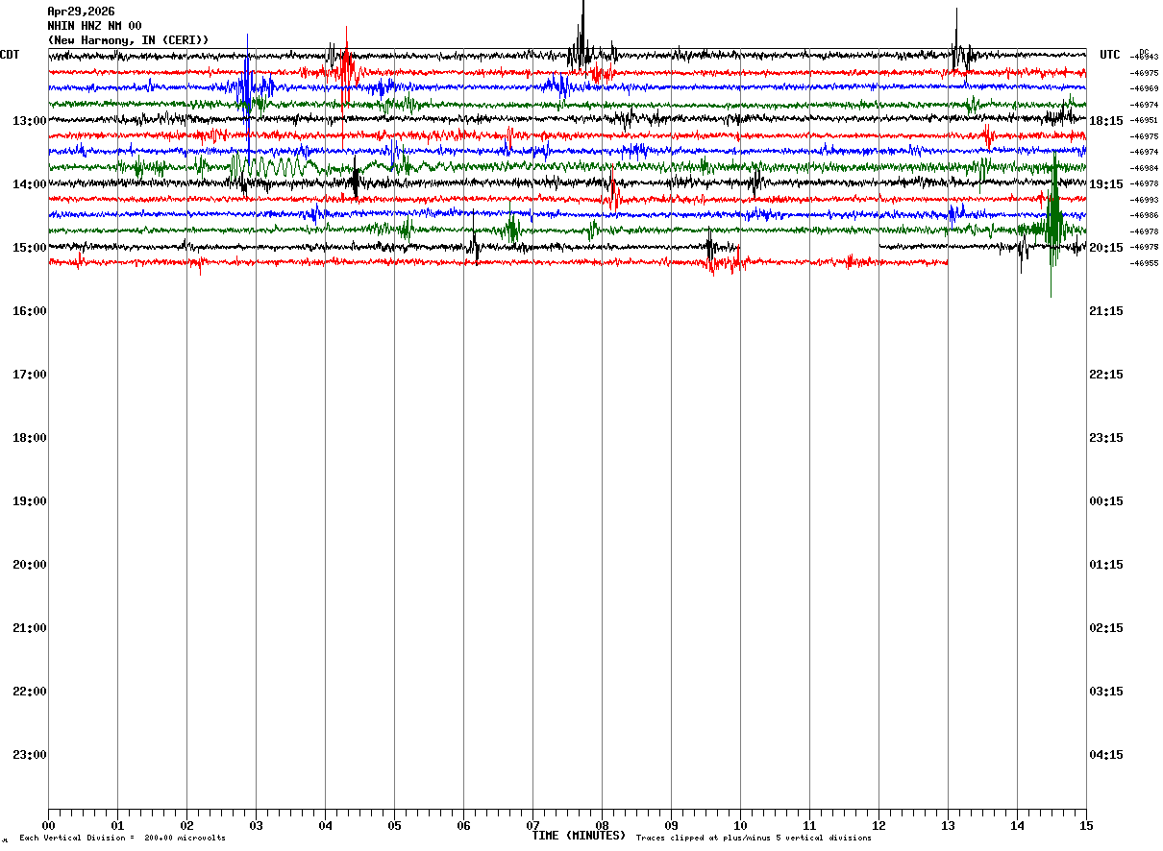
Task: Click the Each Vertical Division 200.00 microvolts note
Action: [x=122, y=839]
